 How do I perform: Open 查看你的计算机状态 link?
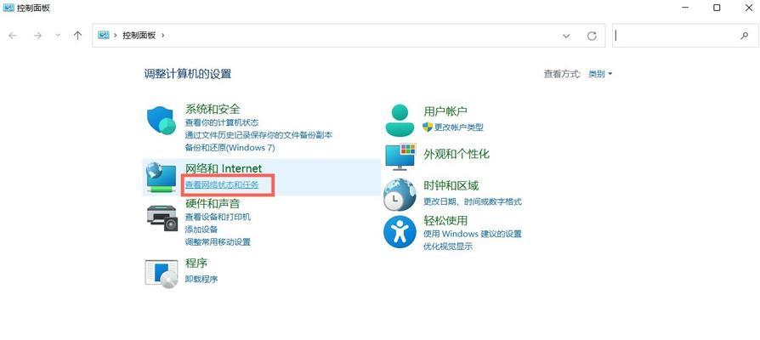coord(222,122)
